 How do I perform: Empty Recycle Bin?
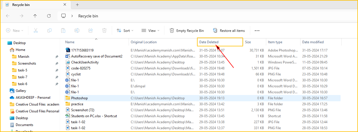[187, 30]
